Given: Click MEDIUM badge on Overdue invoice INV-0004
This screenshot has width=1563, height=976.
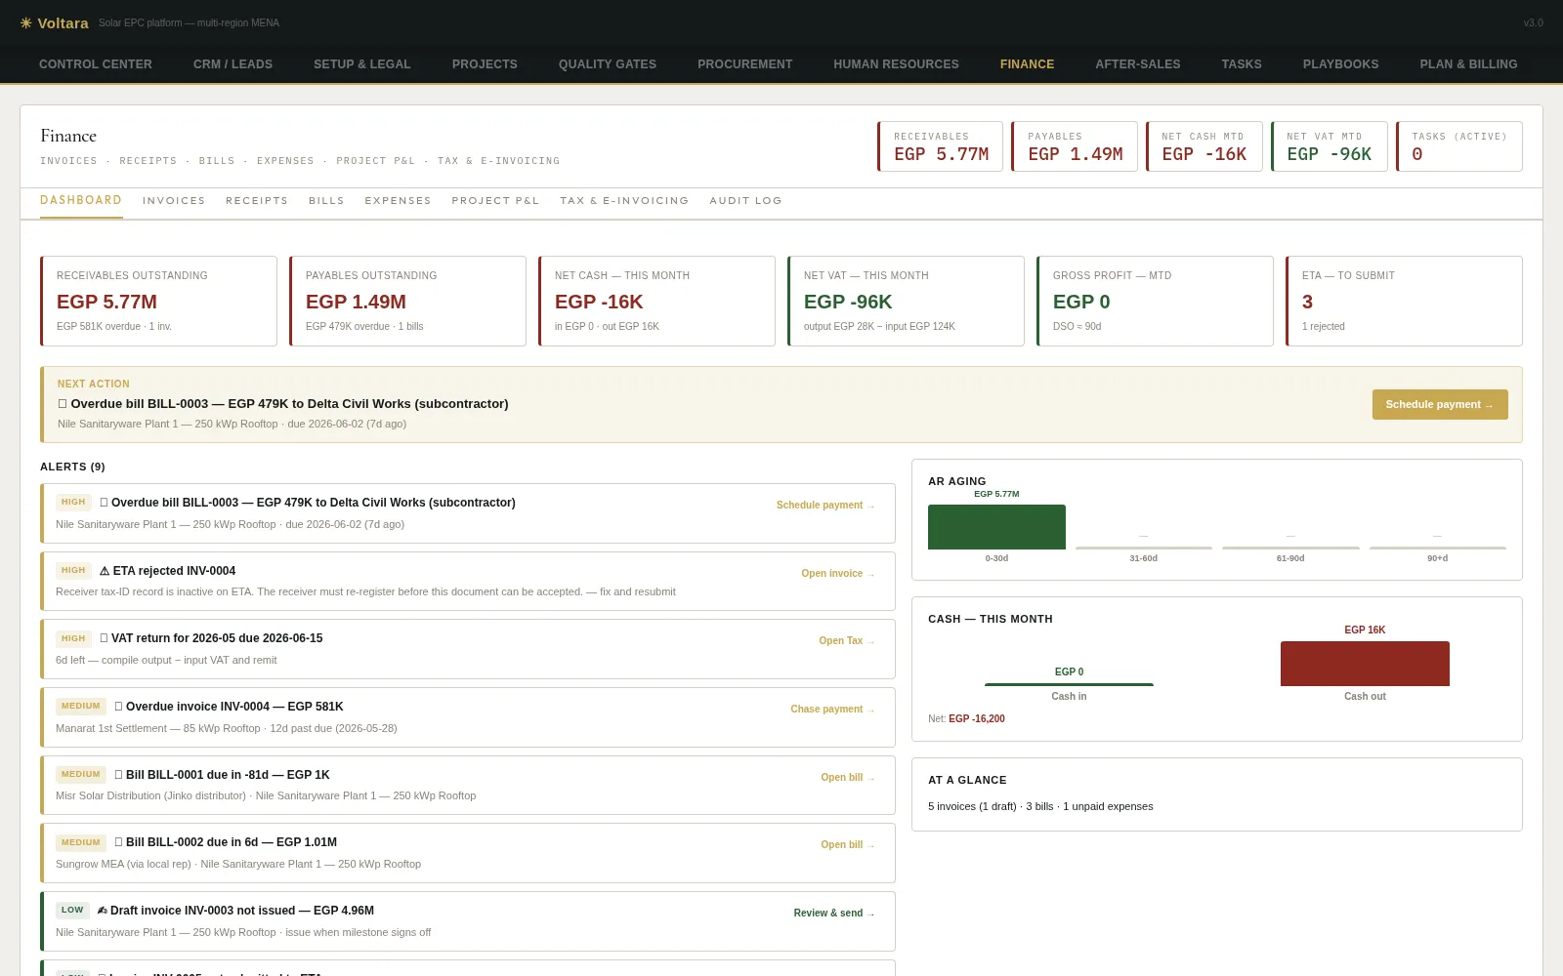Looking at the screenshot, I should tap(81, 706).
